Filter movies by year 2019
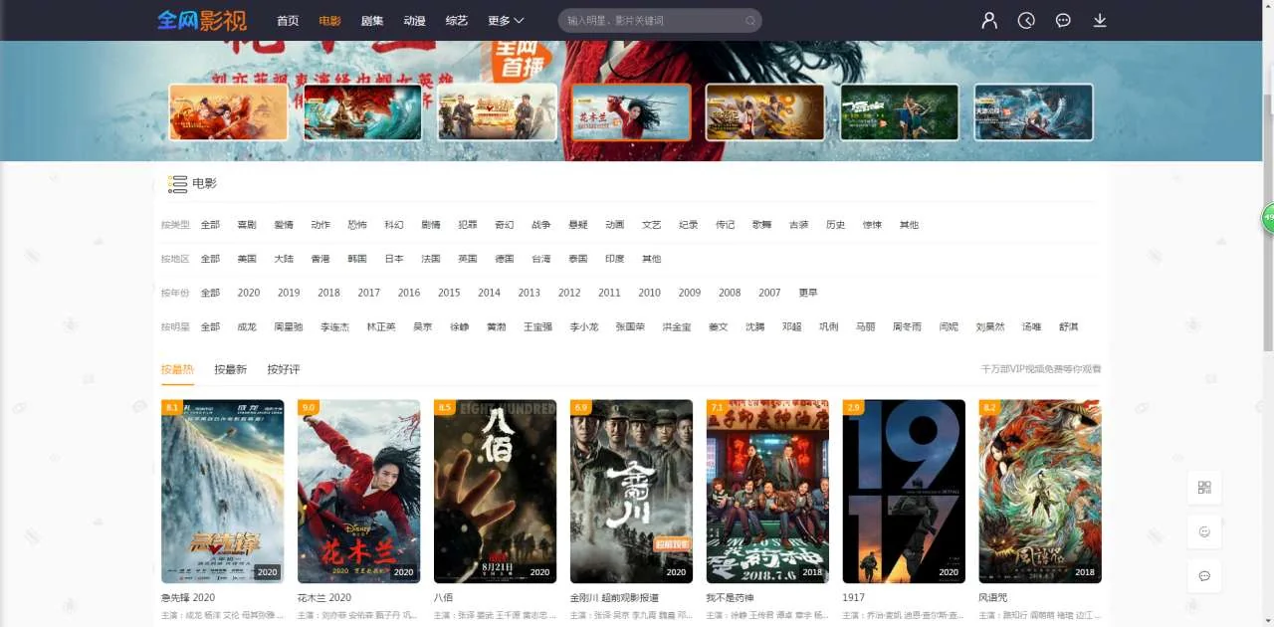Screen dimensions: 1274x627 tap(289, 293)
